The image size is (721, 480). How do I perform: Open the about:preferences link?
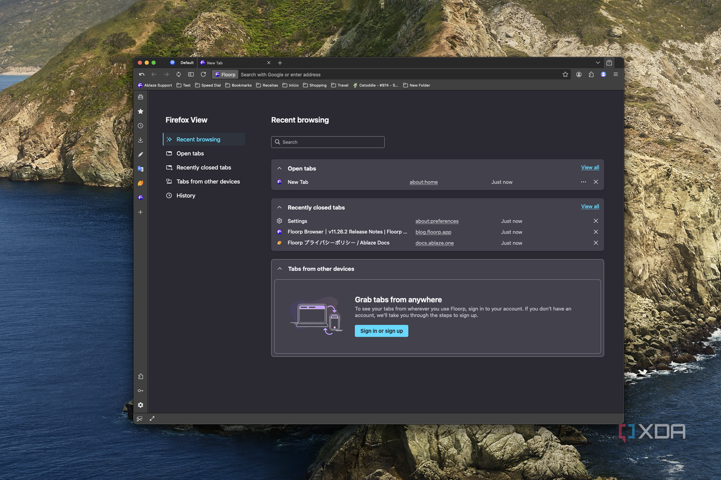pos(437,221)
